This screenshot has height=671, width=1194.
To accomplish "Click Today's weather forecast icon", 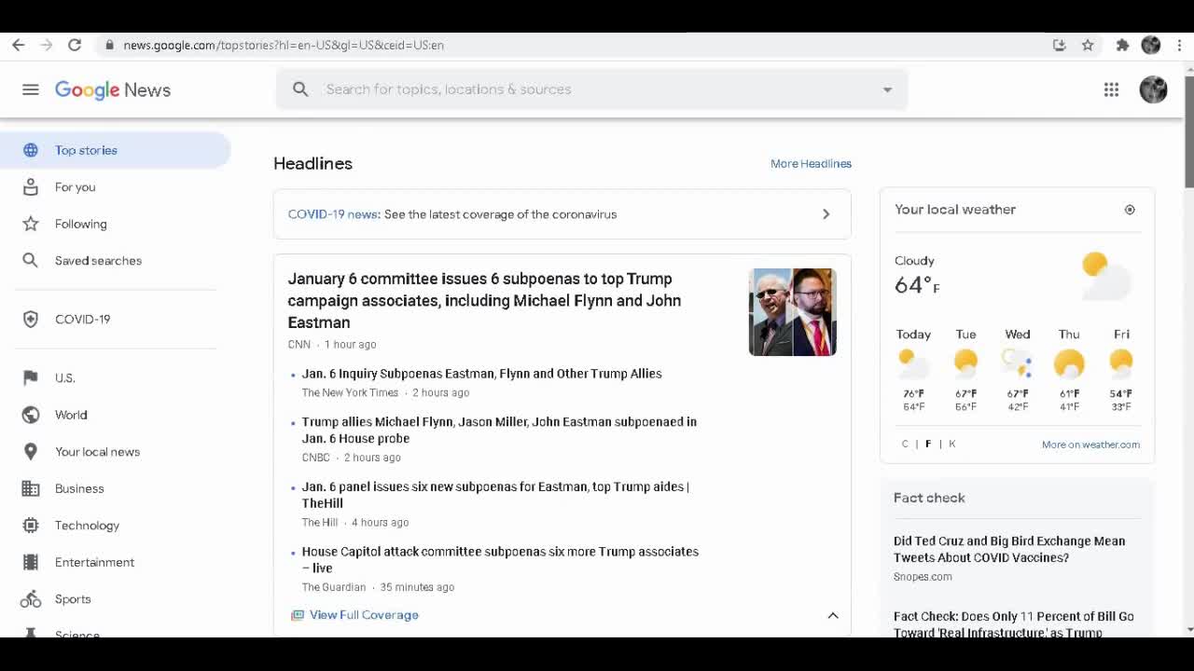I will (913, 363).
